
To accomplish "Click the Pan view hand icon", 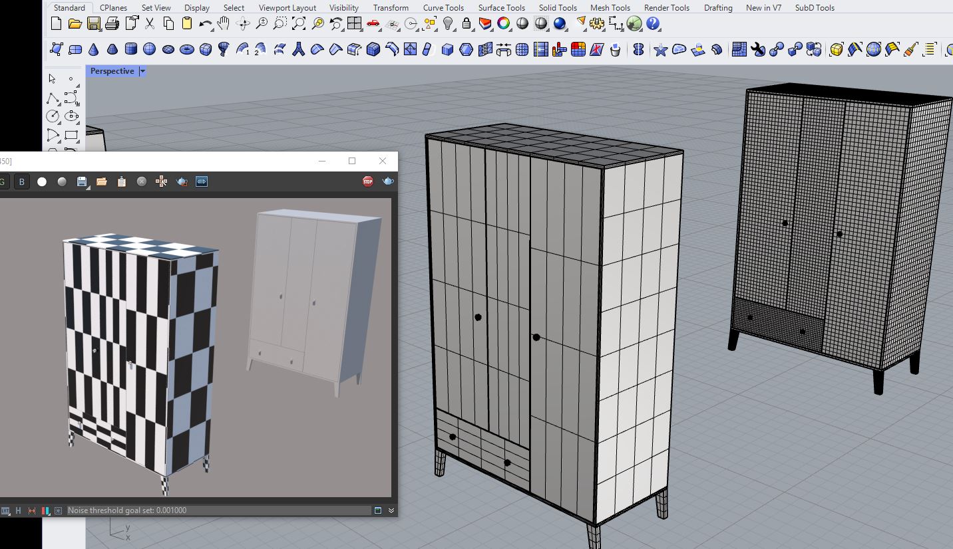I will pos(224,24).
